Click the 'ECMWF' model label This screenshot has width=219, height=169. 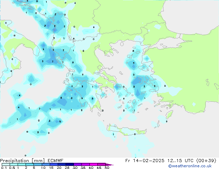point(56,161)
